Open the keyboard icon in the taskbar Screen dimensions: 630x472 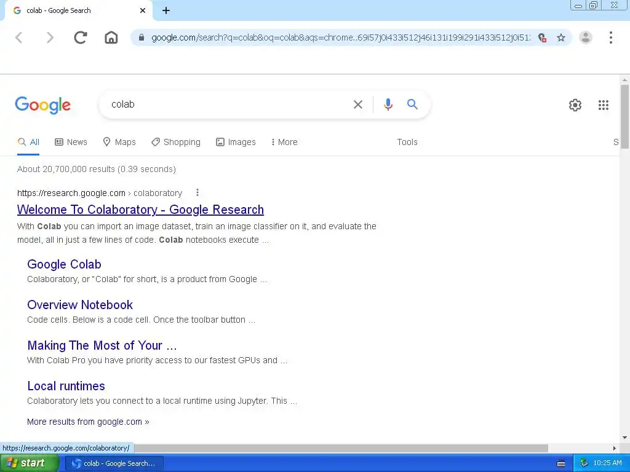(561, 463)
